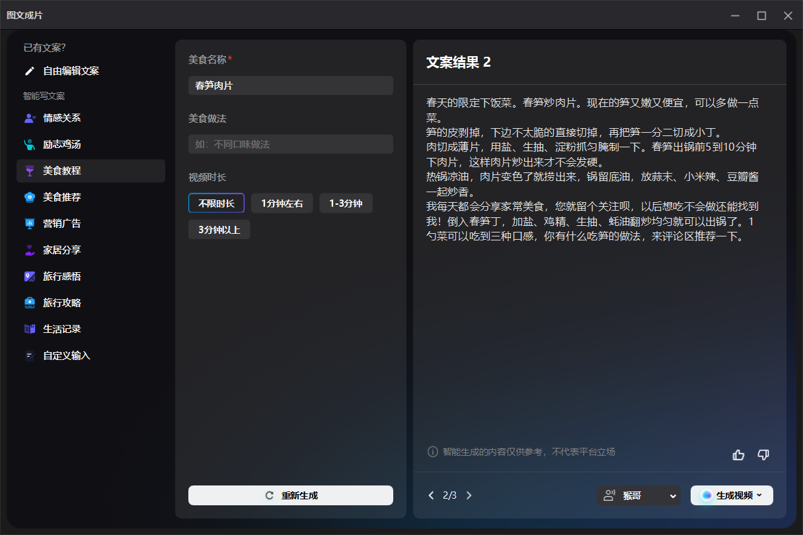Open the 猴哥 voice dropdown
The width and height of the screenshot is (803, 535).
pos(638,495)
